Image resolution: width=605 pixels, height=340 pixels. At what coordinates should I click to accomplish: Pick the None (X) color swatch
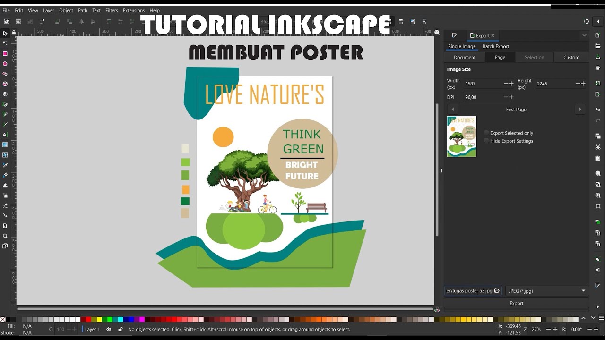tap(3, 320)
